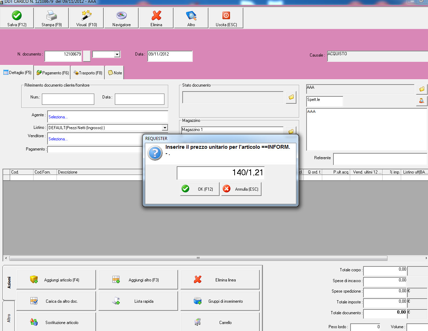Click Aggiungi articolo (F4) button
Screen dimensions: 428x331
point(56,280)
